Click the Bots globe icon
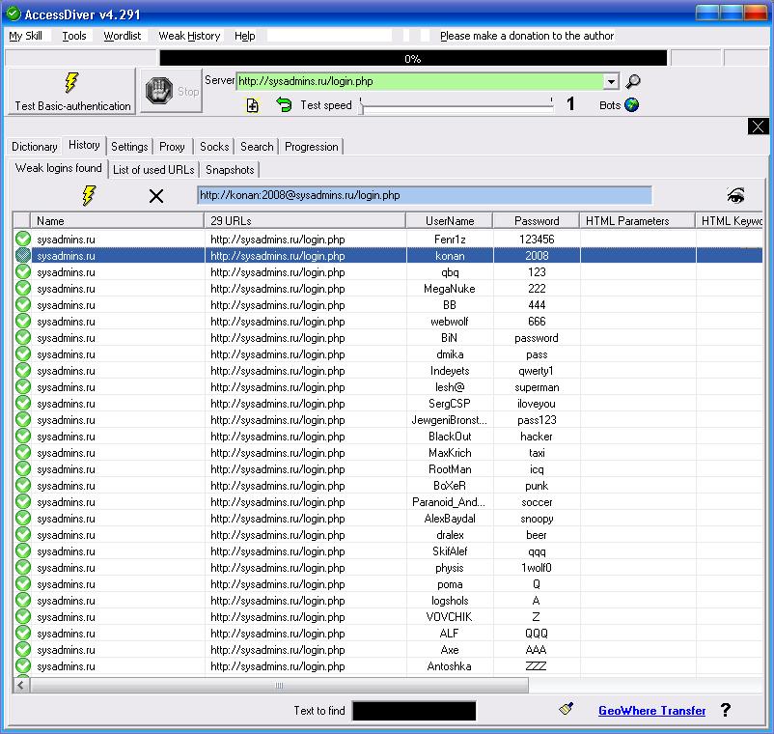Screen dimensions: 774x734 pyautogui.click(x=631, y=105)
